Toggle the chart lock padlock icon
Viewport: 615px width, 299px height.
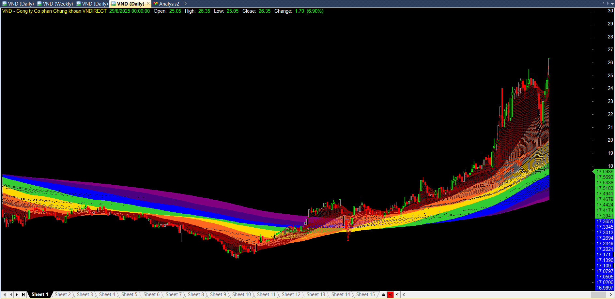coord(383,295)
